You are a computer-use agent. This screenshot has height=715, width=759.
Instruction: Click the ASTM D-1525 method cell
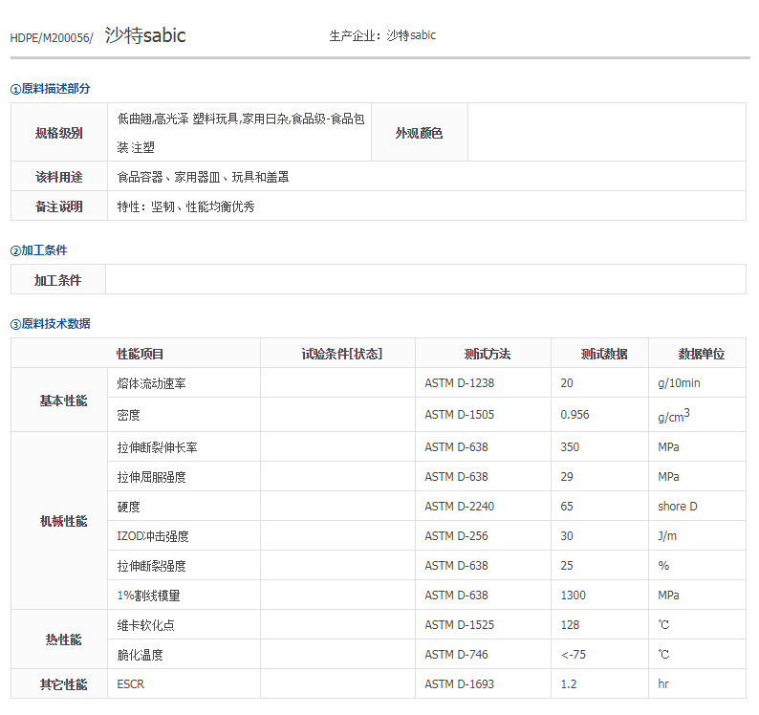pyautogui.click(x=483, y=625)
